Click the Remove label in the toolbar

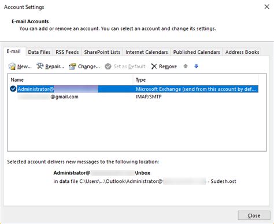(x=168, y=67)
